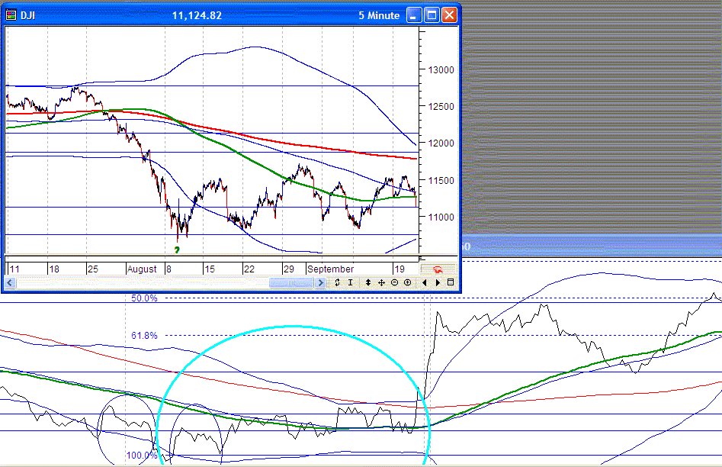Click the 12000 price axis label
Viewport: 722px width, 467px height.
[x=441, y=143]
